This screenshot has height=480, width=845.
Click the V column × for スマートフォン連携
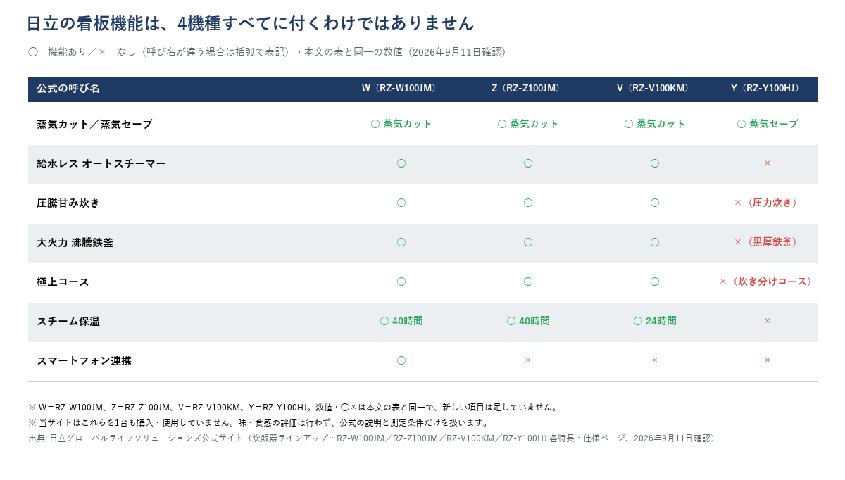[655, 360]
